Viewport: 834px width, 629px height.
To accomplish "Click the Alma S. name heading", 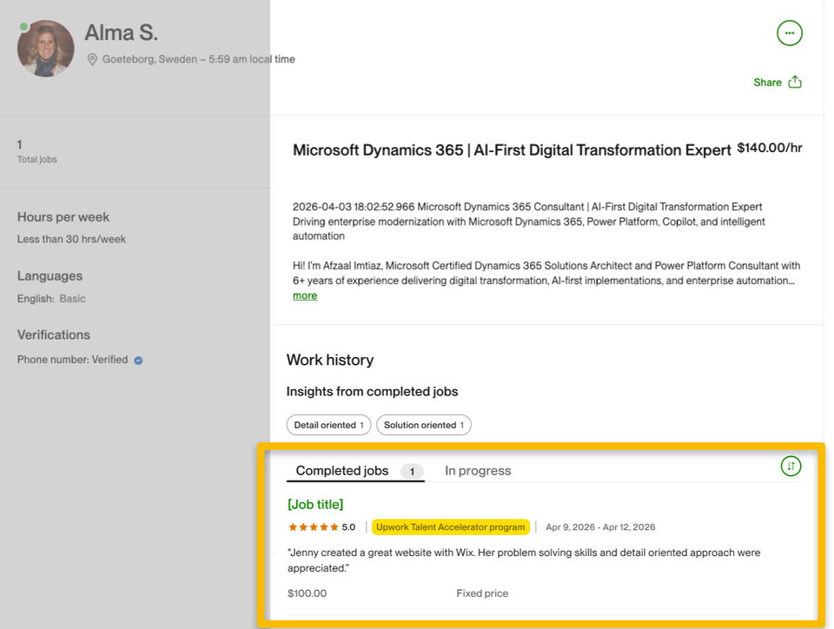I will click(122, 33).
